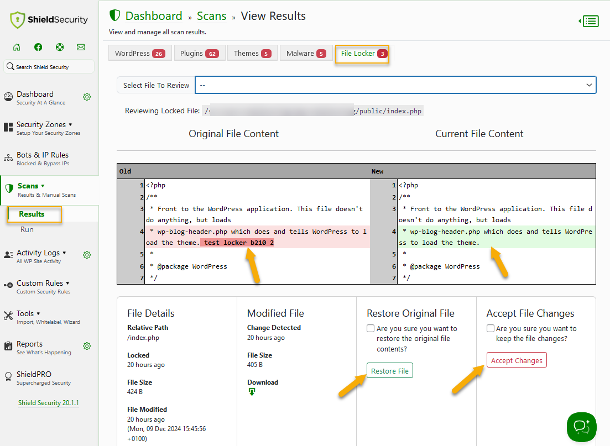Image resolution: width=610 pixels, height=446 pixels.
Task: Click the search magnifier icon
Action: (11, 66)
